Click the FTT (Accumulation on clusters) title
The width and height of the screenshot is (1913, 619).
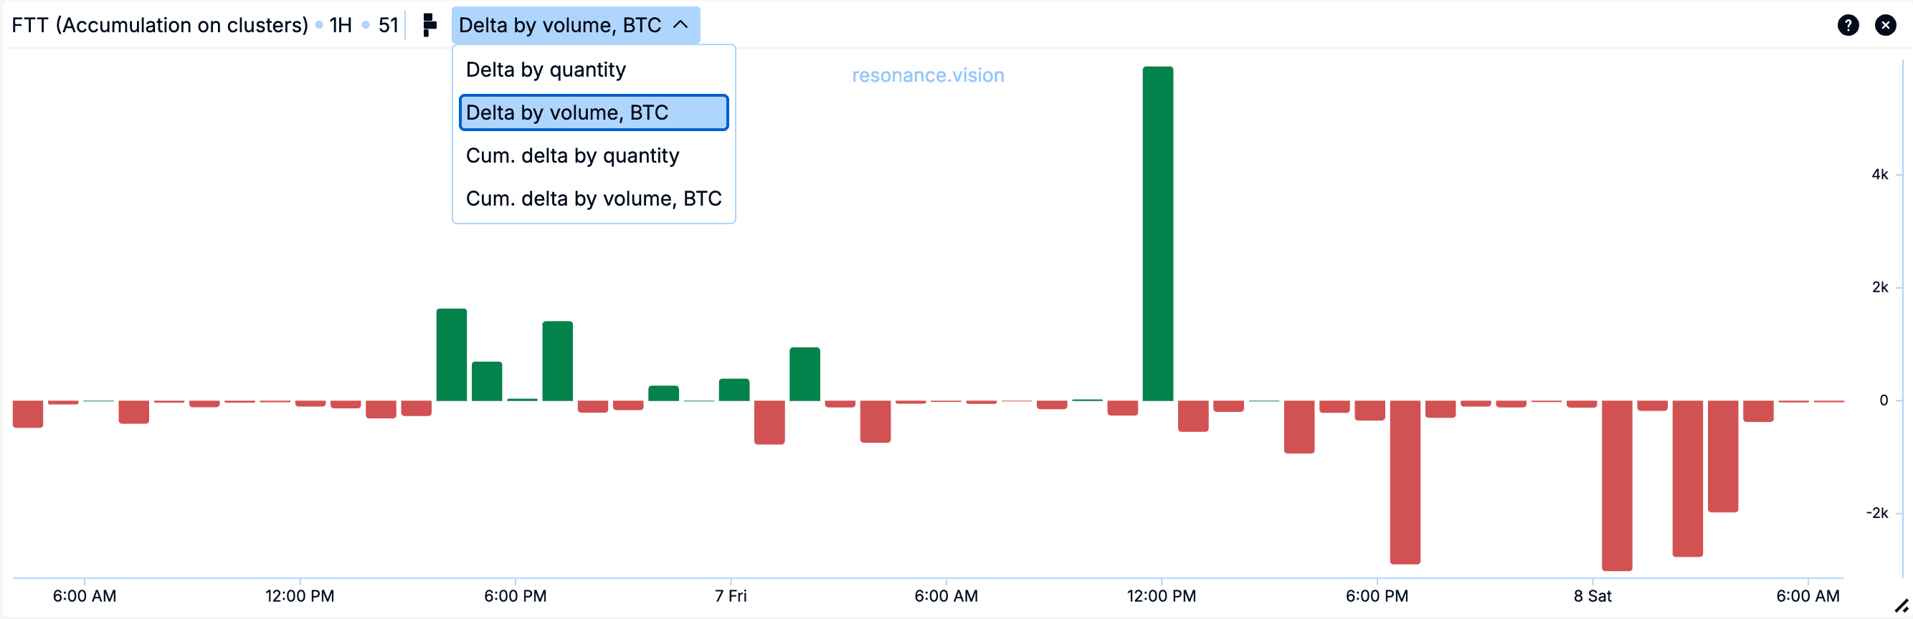pyautogui.click(x=160, y=25)
